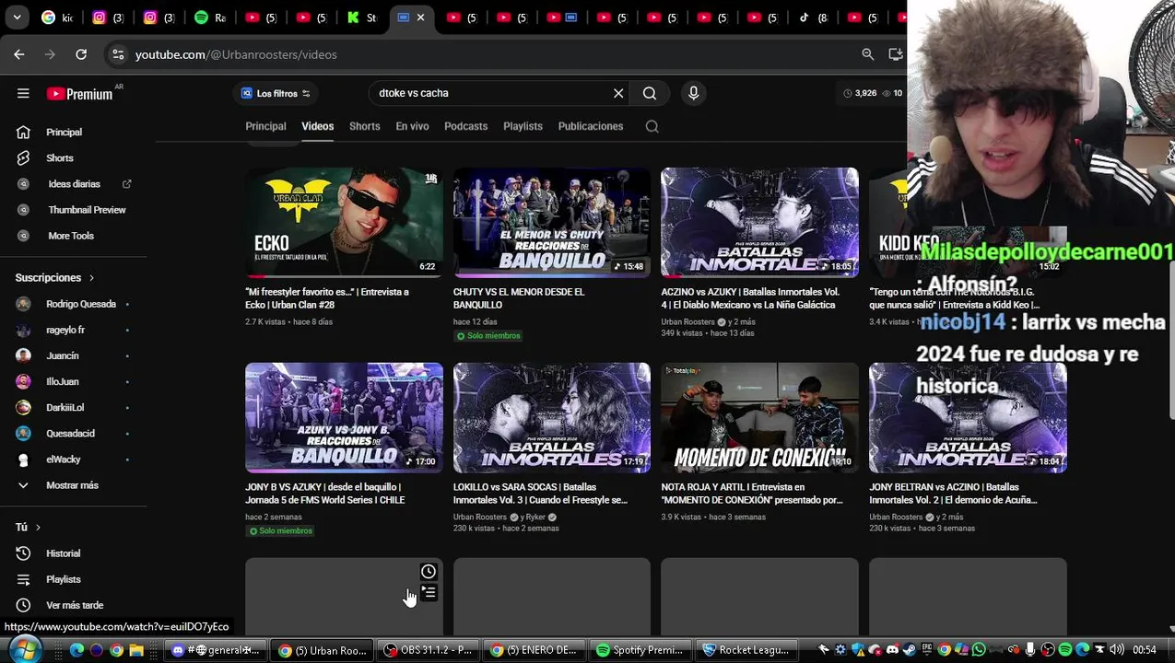Open the TikTok browser tab
This screenshot has height=663, width=1175.
814,17
